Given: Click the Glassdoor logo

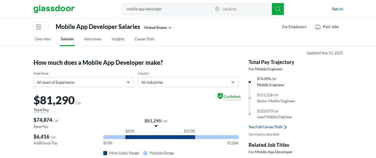Looking at the screenshot, I should click(54, 9).
